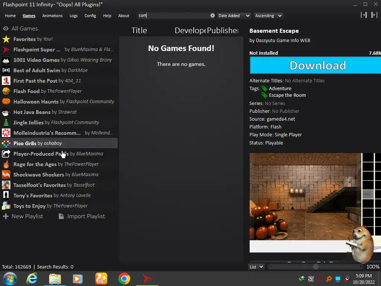Viewport: 381px width, 286px height.
Task: Click the Platform: Flash field
Action: tap(265, 127)
